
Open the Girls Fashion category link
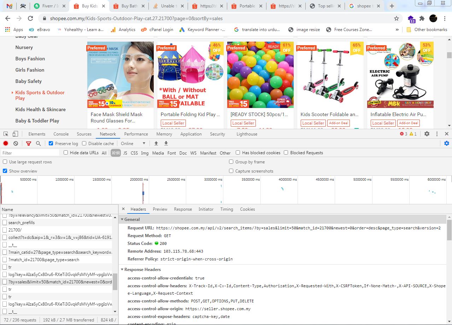tap(30, 70)
